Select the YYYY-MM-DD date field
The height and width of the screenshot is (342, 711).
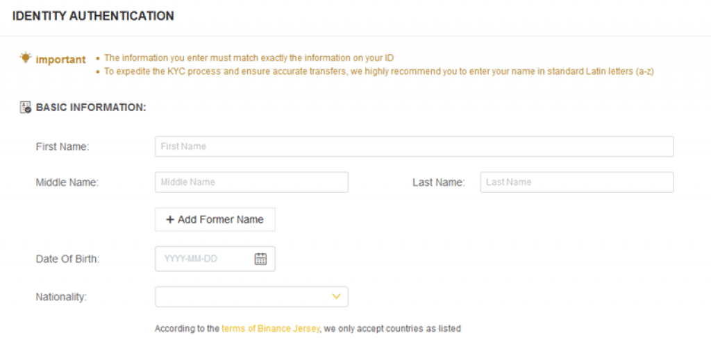215,259
